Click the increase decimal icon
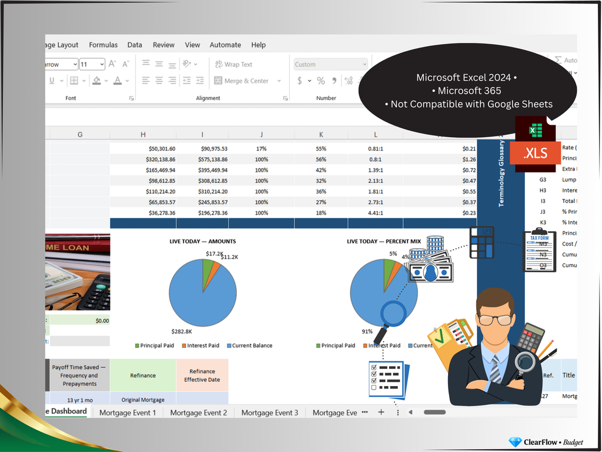 click(349, 81)
